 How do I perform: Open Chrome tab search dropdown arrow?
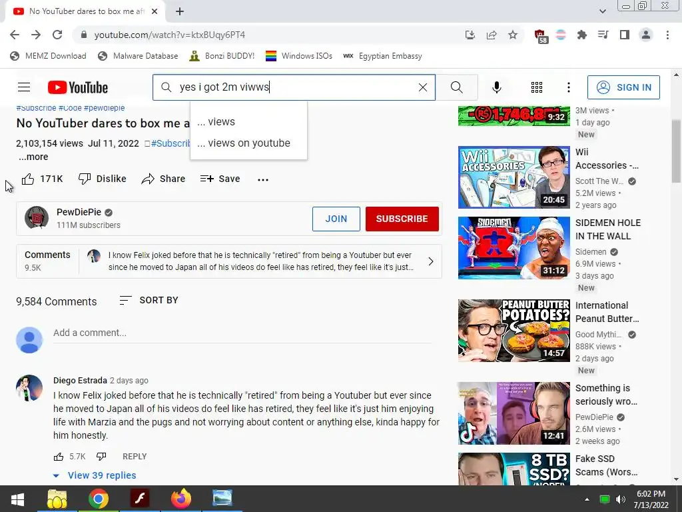click(602, 11)
